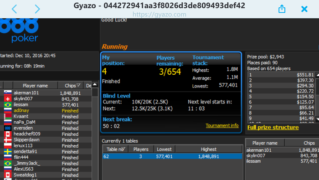Image resolution: width=319 pixels, height=180 pixels.
Task: Click the scroll up arrow of player list
Action: click(x=95, y=84)
